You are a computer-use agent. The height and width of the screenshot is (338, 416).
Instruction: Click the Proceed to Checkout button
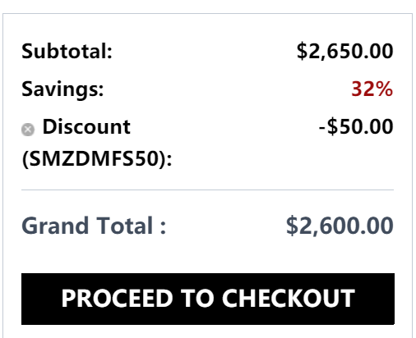pos(208,299)
